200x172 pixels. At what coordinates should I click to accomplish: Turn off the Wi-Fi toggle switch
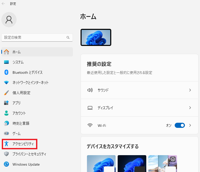click(180, 125)
